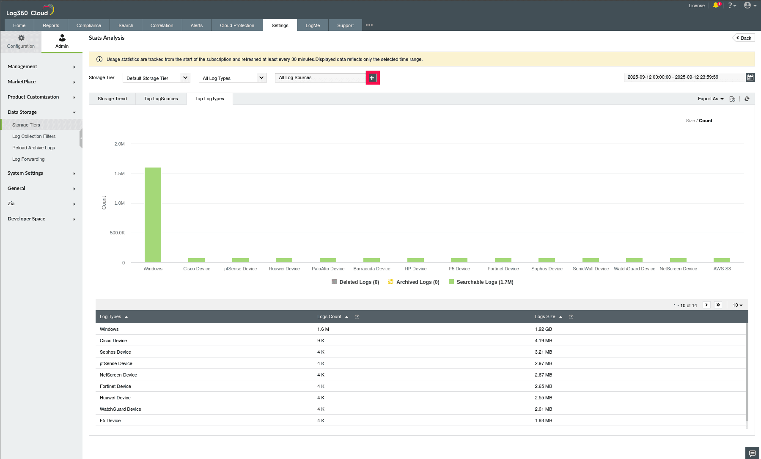Open the Correlation main tab
The width and height of the screenshot is (761, 459).
point(162,25)
